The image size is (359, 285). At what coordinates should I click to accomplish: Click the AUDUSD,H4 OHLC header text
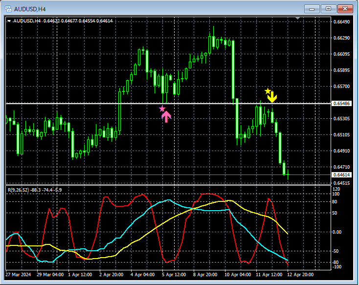coord(63,21)
